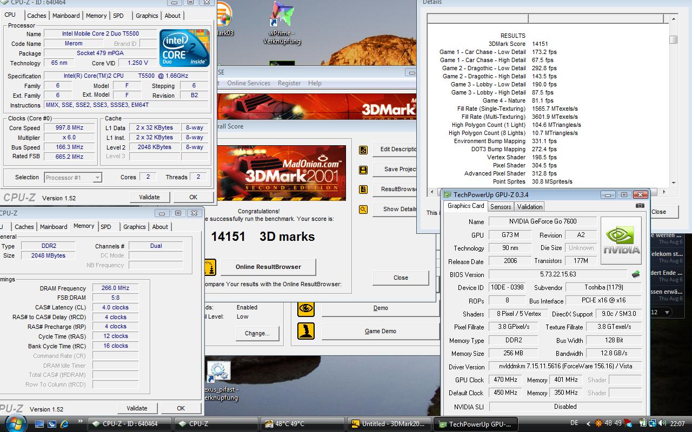Expand the quick launch overflow chevron

click(81, 421)
